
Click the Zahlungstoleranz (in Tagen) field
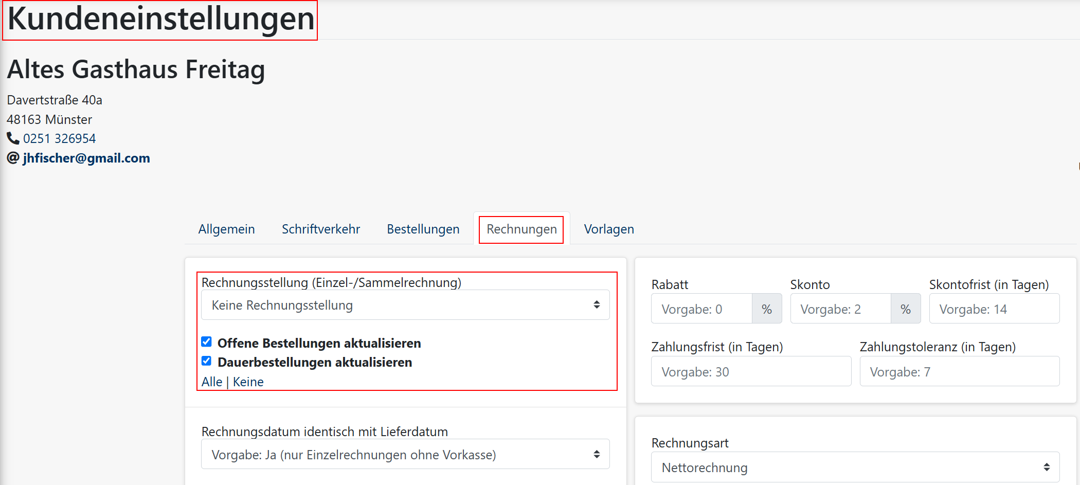tap(960, 371)
